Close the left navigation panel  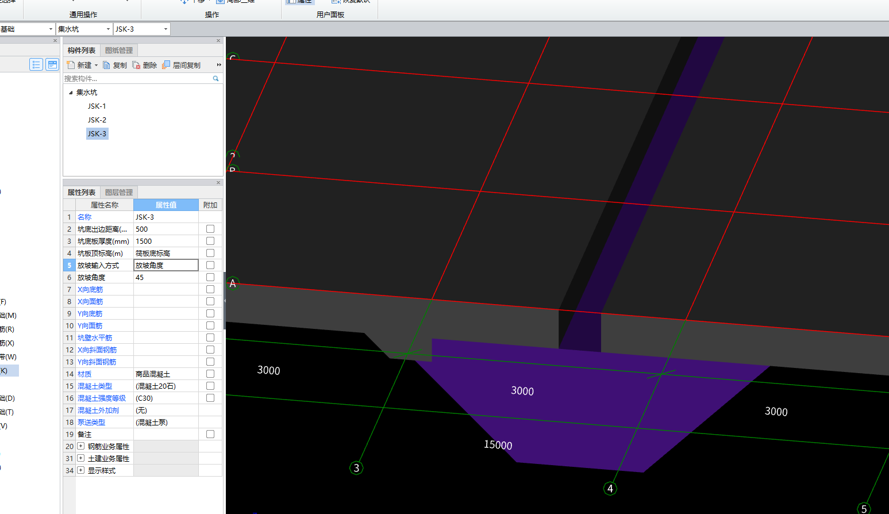click(55, 41)
